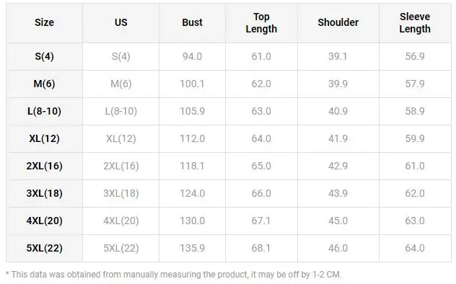This screenshot has height=284, width=456.
Task: Click the Size column header
Action: tap(44, 22)
